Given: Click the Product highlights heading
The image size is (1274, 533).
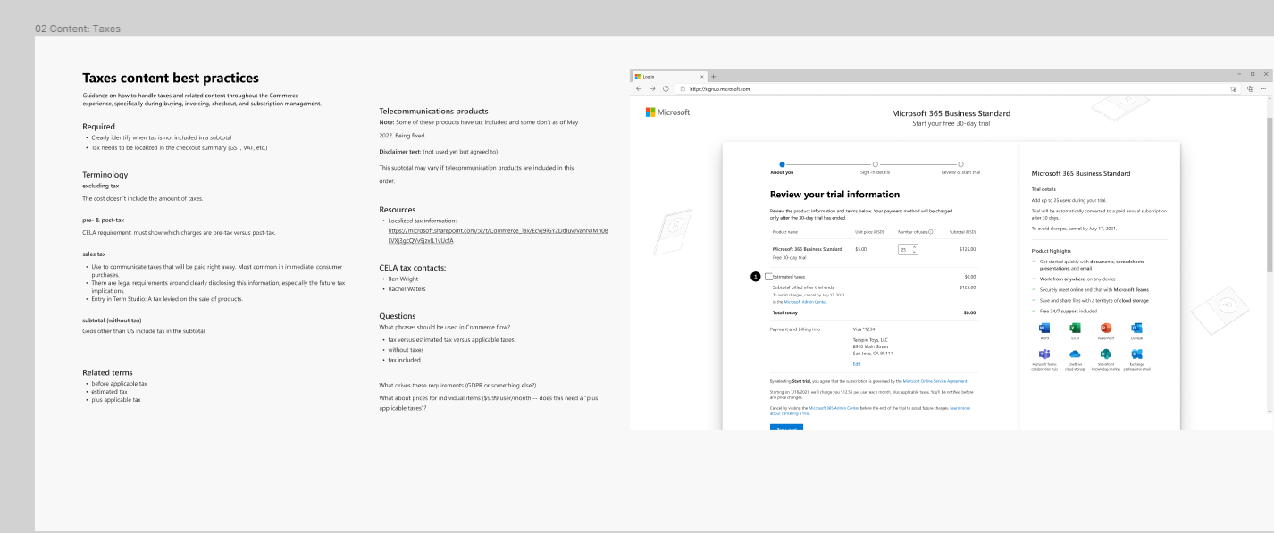Looking at the screenshot, I should (x=1051, y=251).
